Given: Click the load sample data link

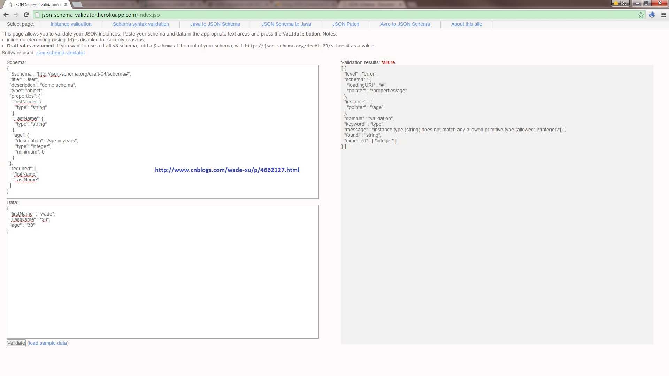Looking at the screenshot, I should click(48, 343).
